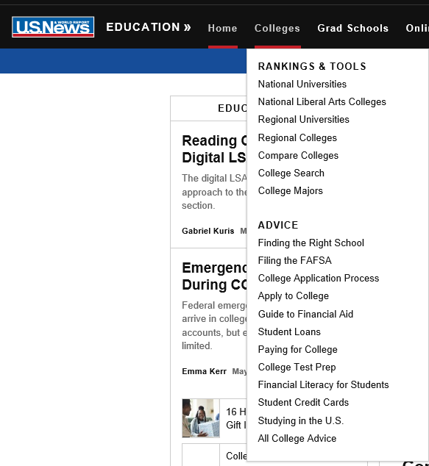The image size is (429, 466).
Task: See All College Advice
Action: pyautogui.click(x=297, y=438)
